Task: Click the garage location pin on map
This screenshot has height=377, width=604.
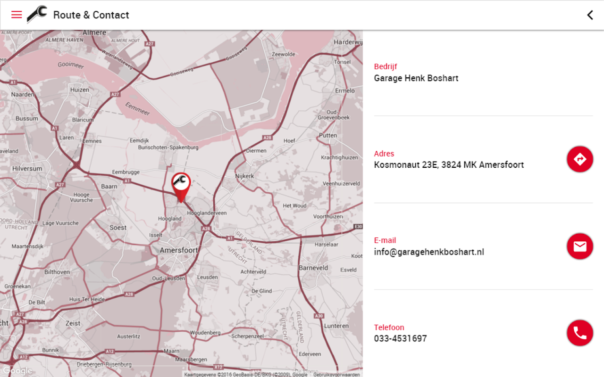Action: coord(181,187)
